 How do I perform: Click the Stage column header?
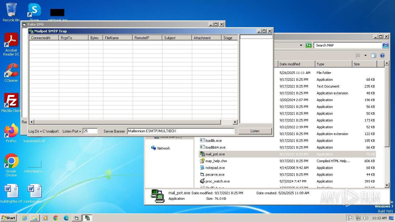(230, 38)
